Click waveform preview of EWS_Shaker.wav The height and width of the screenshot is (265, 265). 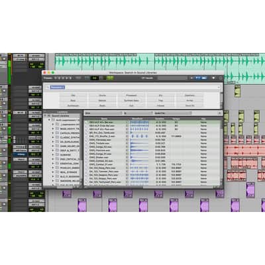point(140,158)
